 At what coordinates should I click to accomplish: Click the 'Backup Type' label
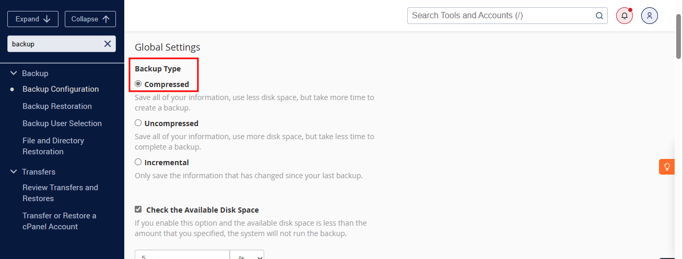pyautogui.click(x=158, y=69)
